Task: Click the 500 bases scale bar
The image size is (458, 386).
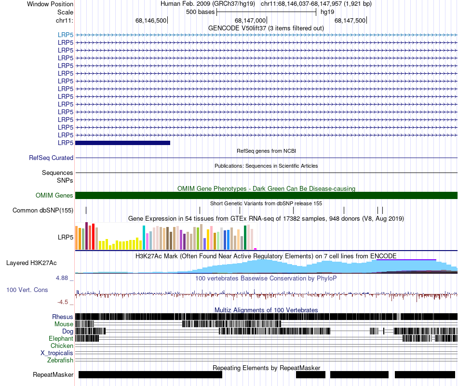Action: [267, 12]
